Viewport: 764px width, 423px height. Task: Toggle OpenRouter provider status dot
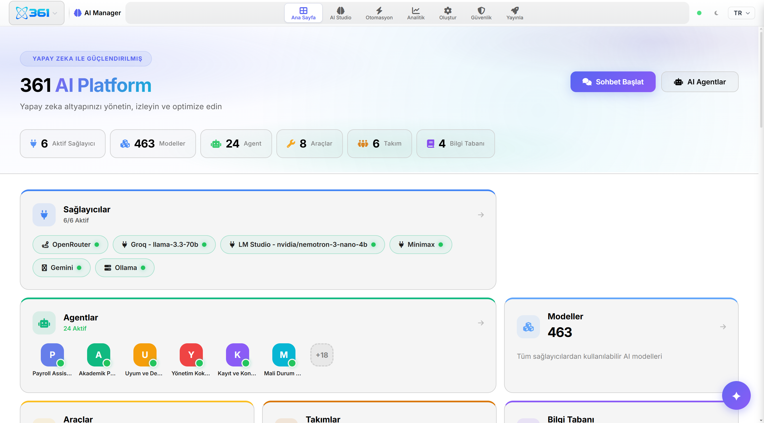point(97,244)
